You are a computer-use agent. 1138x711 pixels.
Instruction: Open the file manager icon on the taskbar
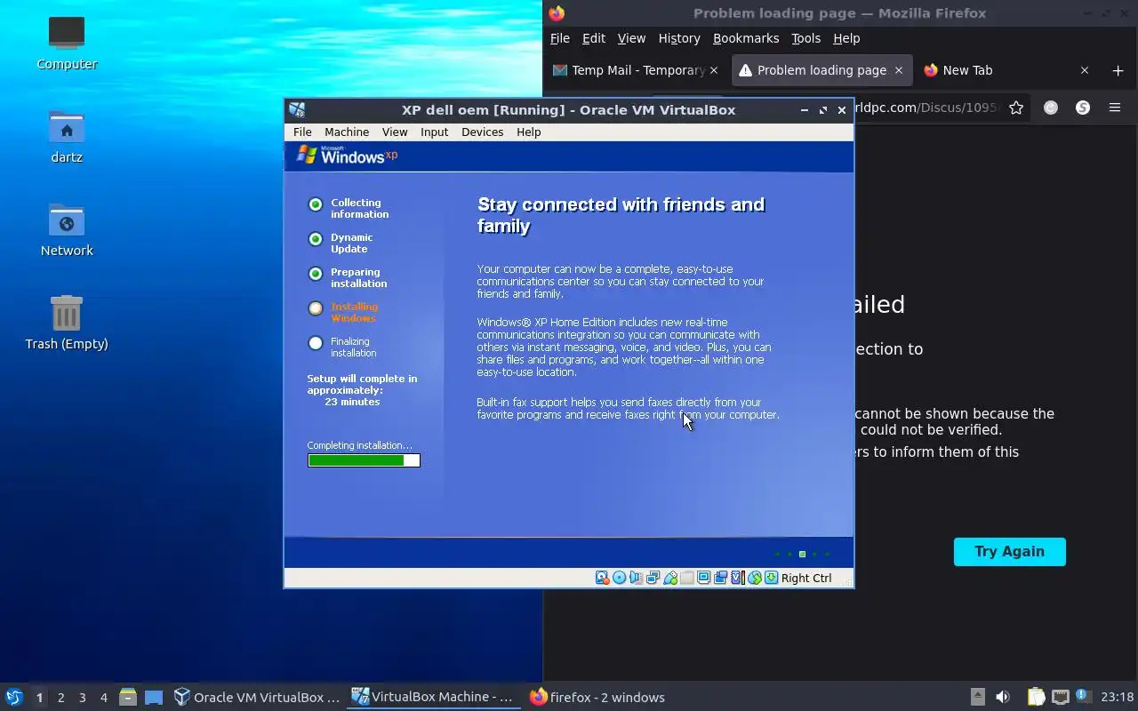[x=128, y=697]
